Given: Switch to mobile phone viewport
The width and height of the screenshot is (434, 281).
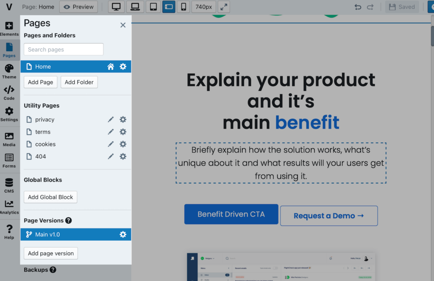Looking at the screenshot, I should click(x=183, y=7).
